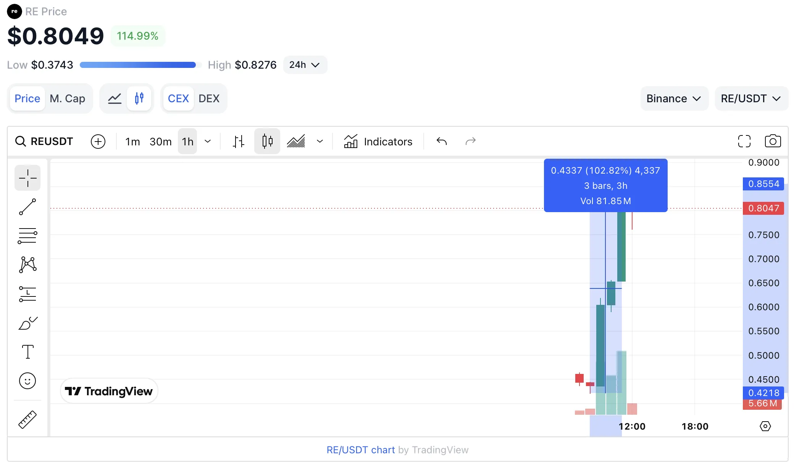Select the Price toggle
This screenshot has width=794, height=467.
27,98
